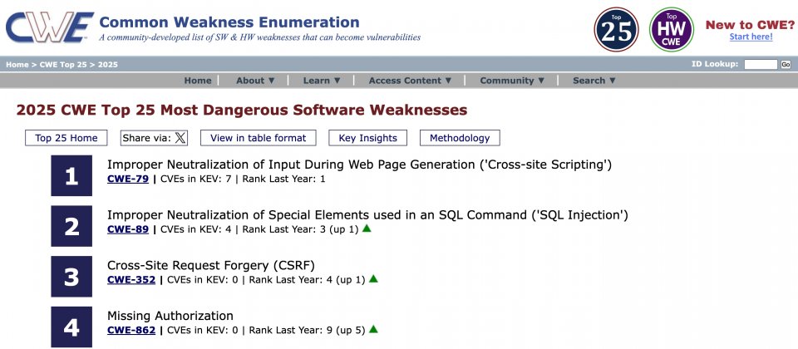This screenshot has height=349, width=798.
Task: Select Home in the navigation bar
Action: pos(198,81)
